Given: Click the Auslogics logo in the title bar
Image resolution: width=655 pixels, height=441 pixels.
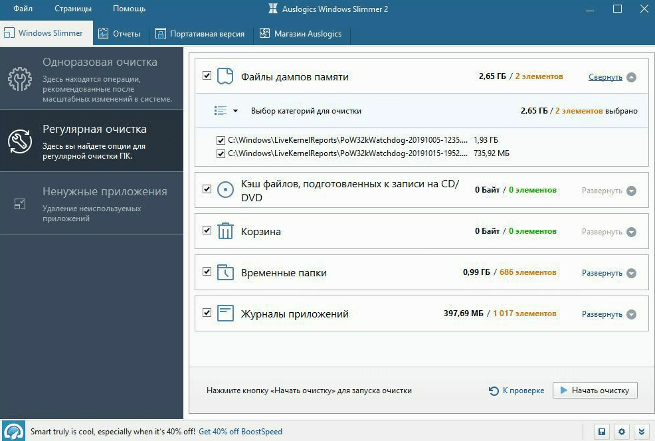Looking at the screenshot, I should point(273,9).
